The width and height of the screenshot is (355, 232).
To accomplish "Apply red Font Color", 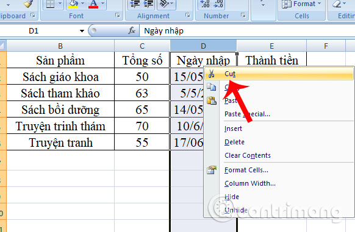I will coord(93,4).
